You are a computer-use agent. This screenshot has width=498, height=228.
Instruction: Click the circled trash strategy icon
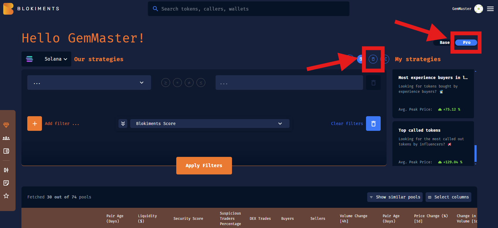(x=373, y=59)
